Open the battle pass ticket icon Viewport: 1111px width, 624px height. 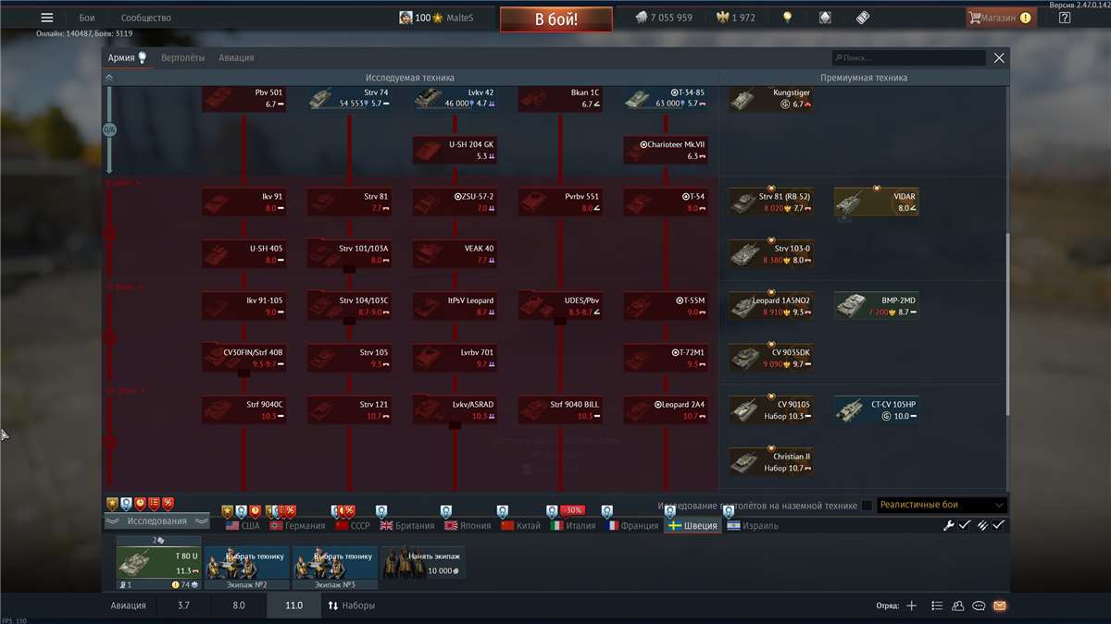(863, 18)
